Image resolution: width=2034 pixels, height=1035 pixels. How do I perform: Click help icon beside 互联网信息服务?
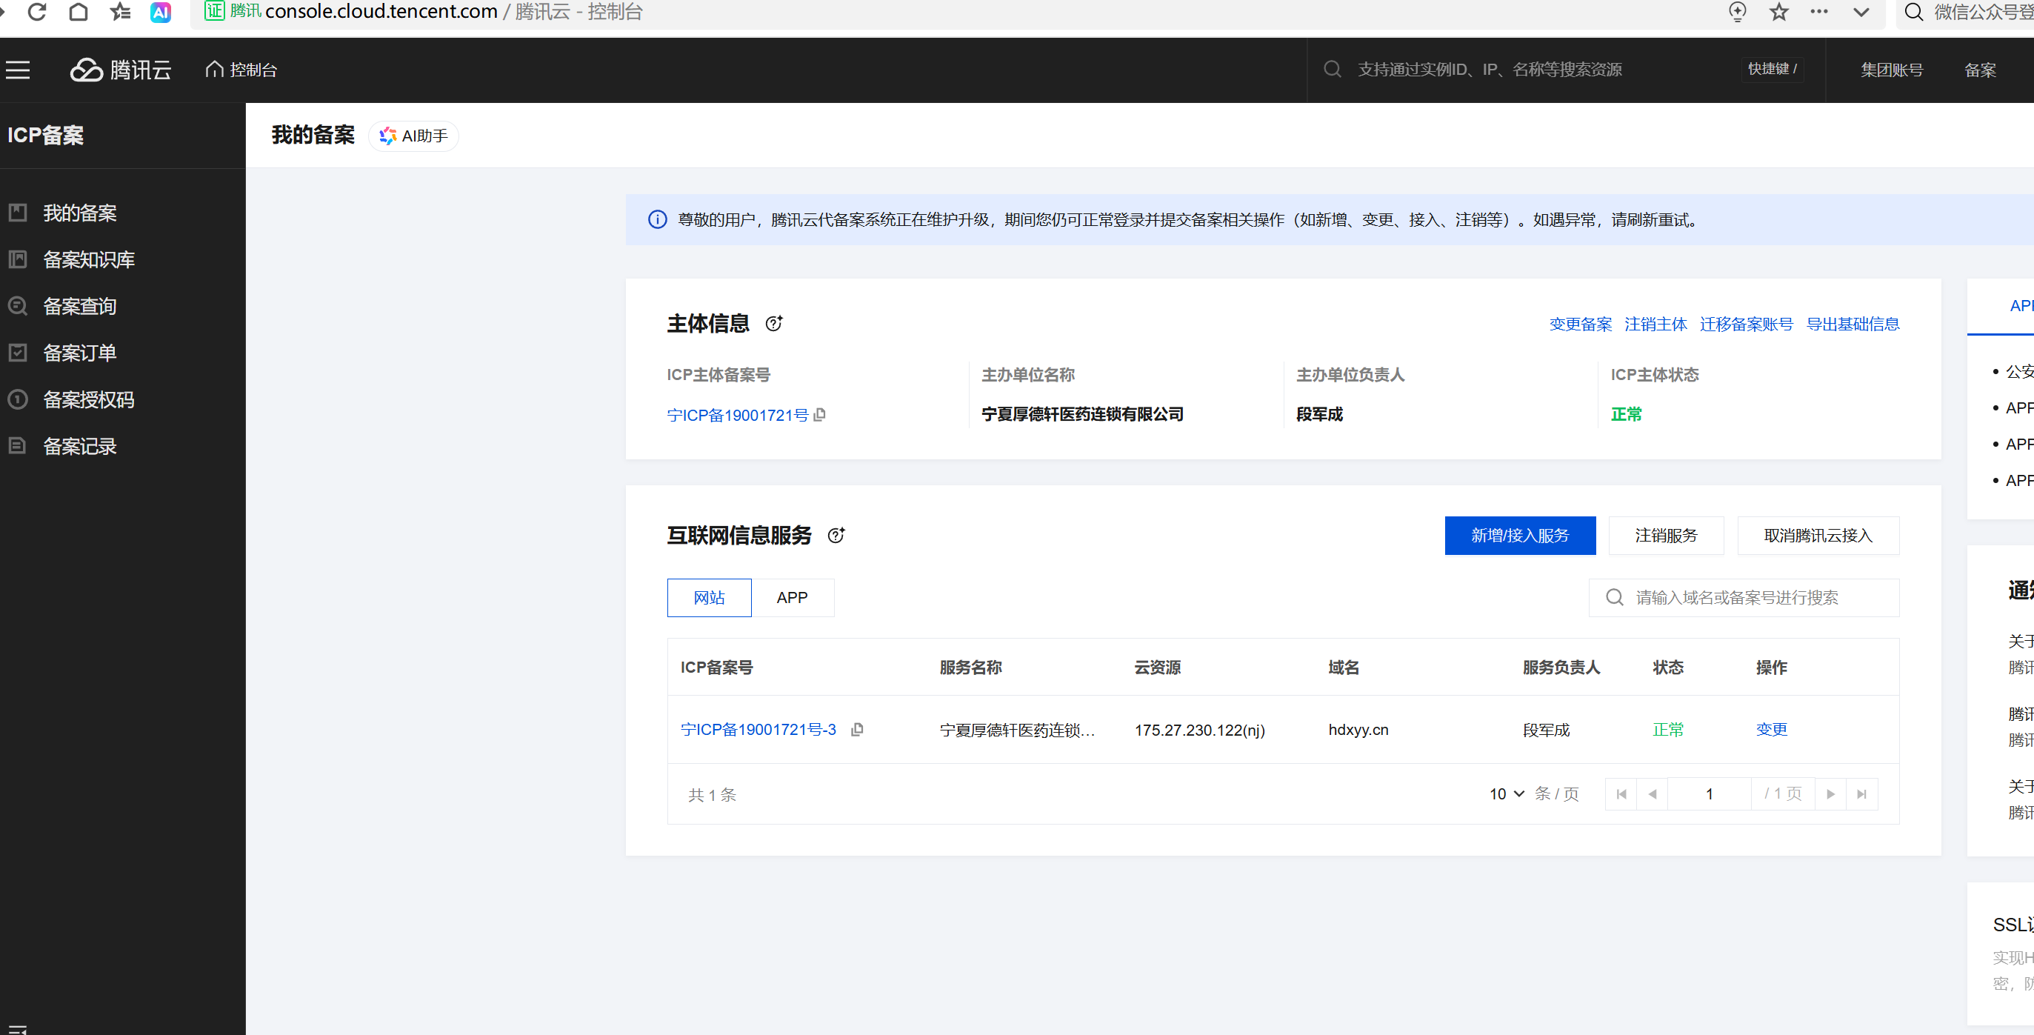point(836,536)
